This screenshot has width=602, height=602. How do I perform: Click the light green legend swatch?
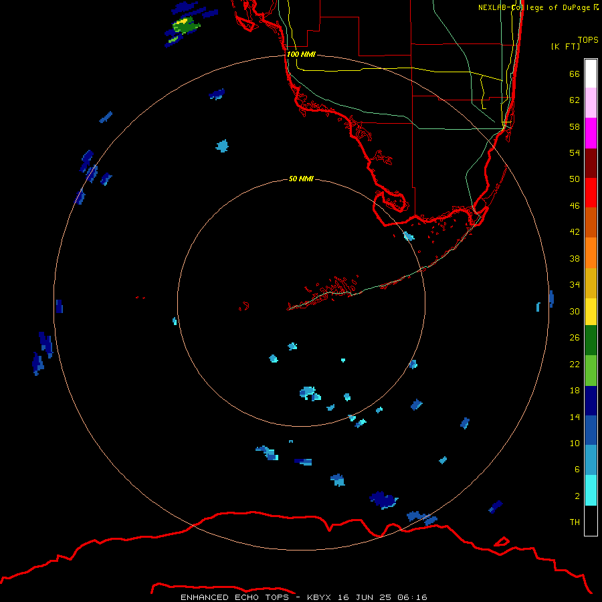click(x=591, y=371)
